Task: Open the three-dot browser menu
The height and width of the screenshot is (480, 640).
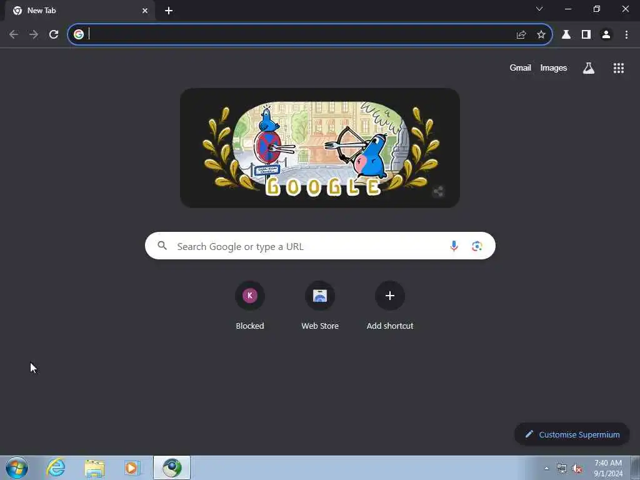Action: (x=626, y=35)
